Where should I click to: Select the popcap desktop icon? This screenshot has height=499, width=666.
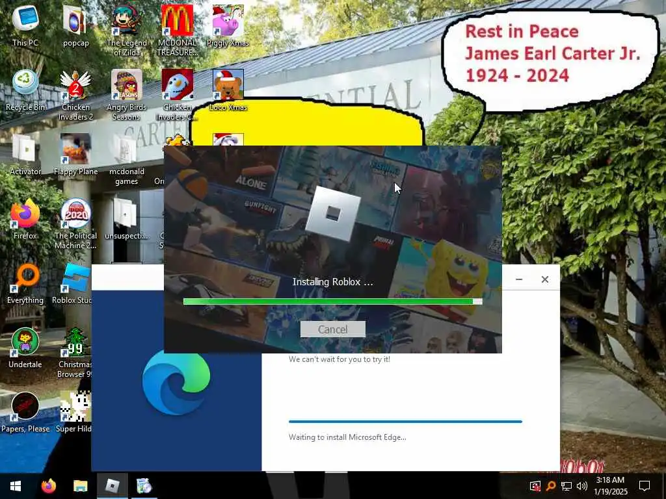75,25
